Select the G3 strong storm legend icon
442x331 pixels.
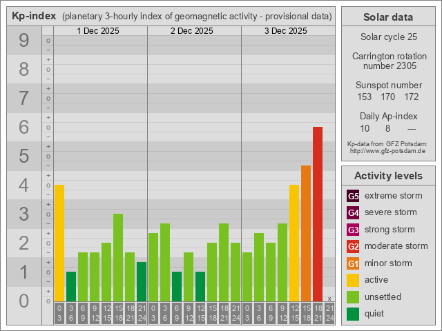(x=353, y=230)
